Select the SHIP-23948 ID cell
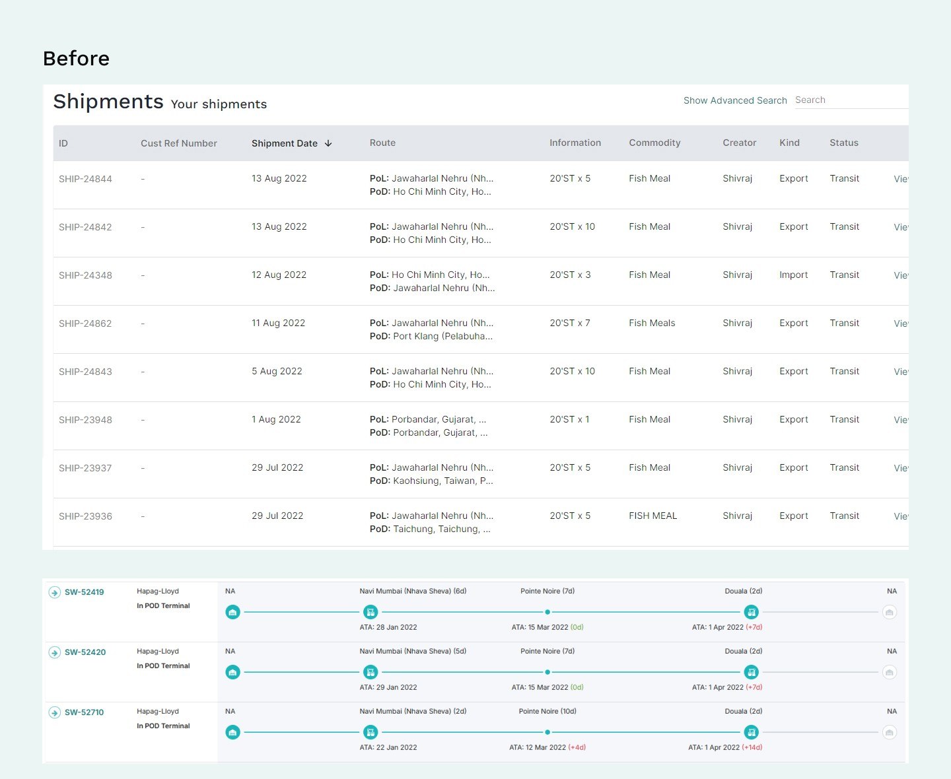Image resolution: width=951 pixels, height=779 pixels. (x=85, y=420)
